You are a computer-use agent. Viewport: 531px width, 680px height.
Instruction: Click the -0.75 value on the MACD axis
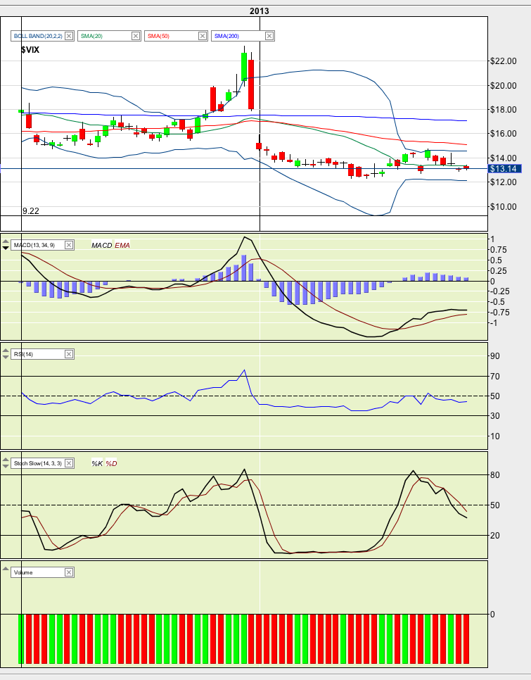point(499,313)
